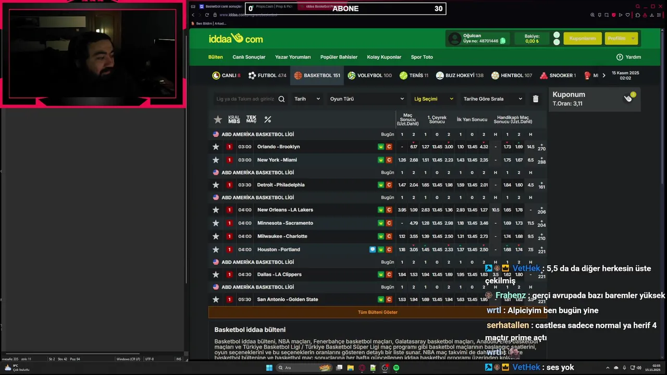Click the green crown icon on Detroit-Philadelphia row
The height and width of the screenshot is (375, 667).
pyautogui.click(x=381, y=185)
